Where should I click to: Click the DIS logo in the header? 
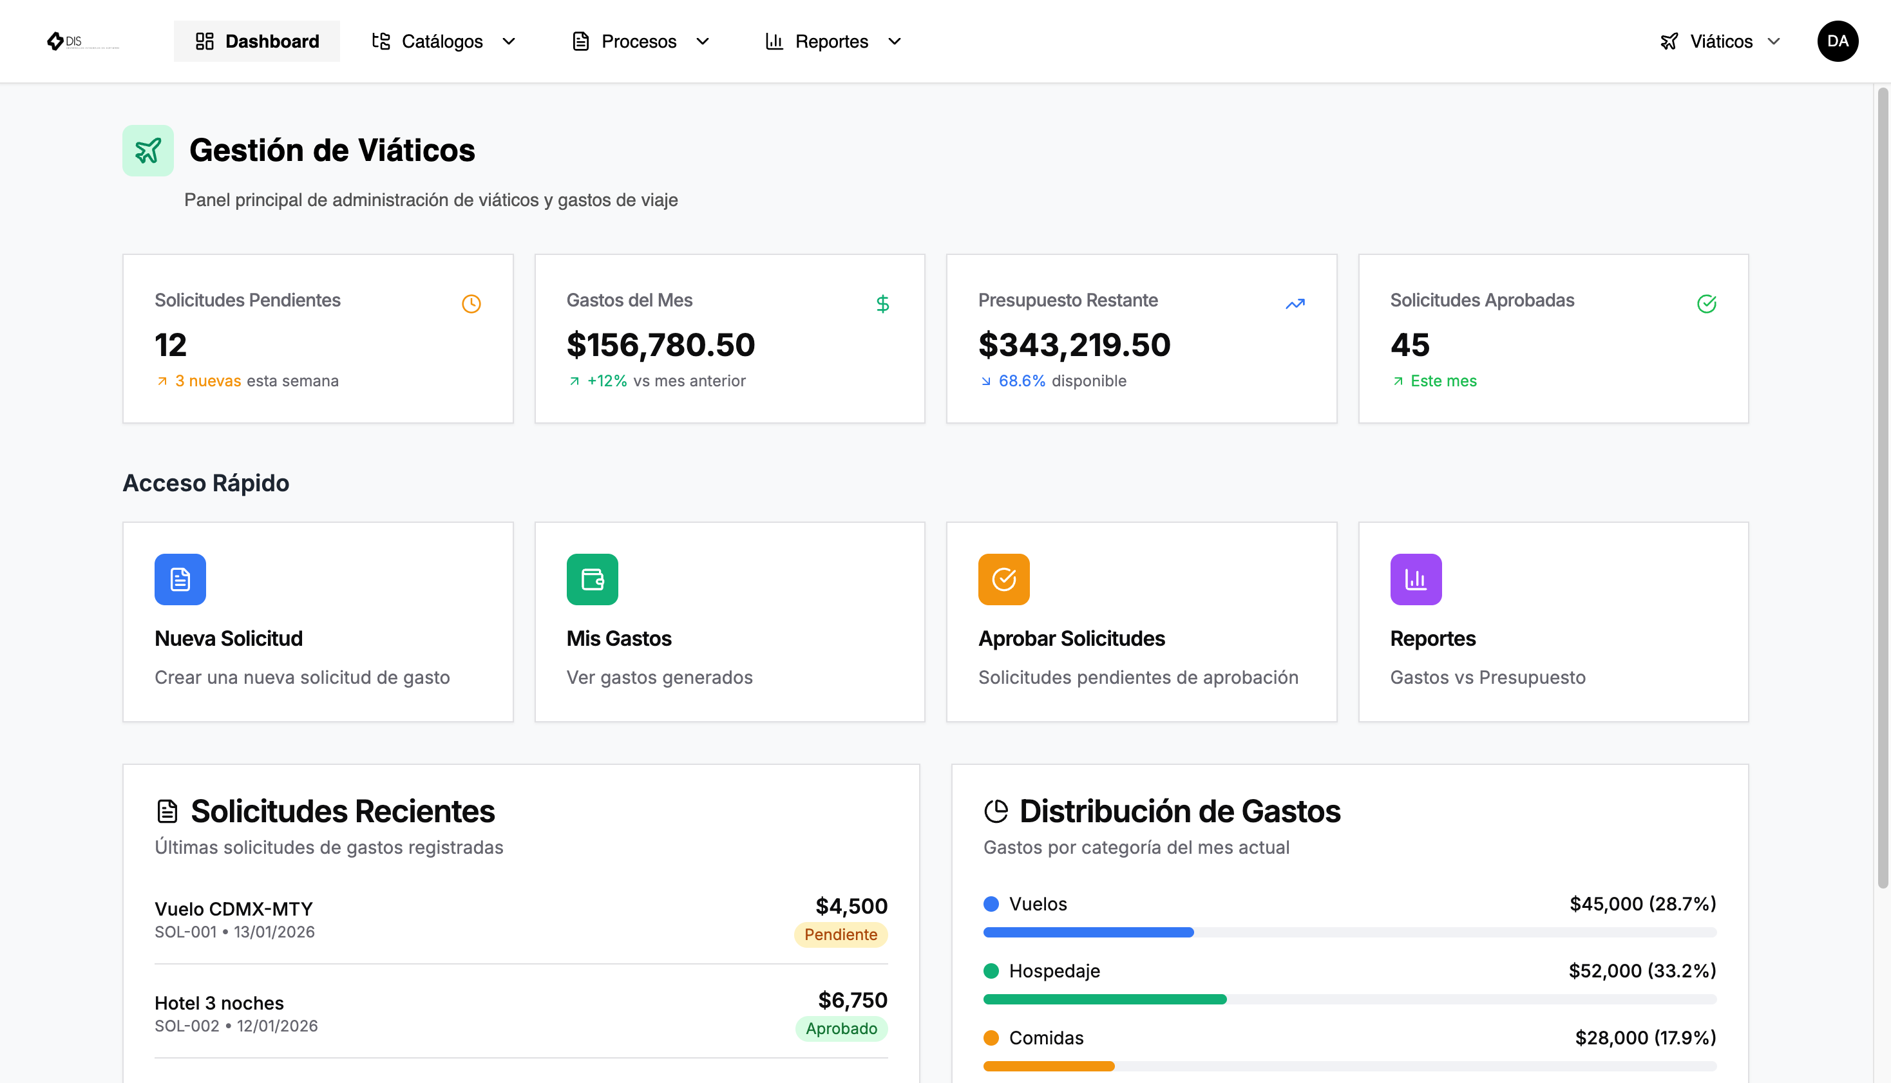click(82, 41)
